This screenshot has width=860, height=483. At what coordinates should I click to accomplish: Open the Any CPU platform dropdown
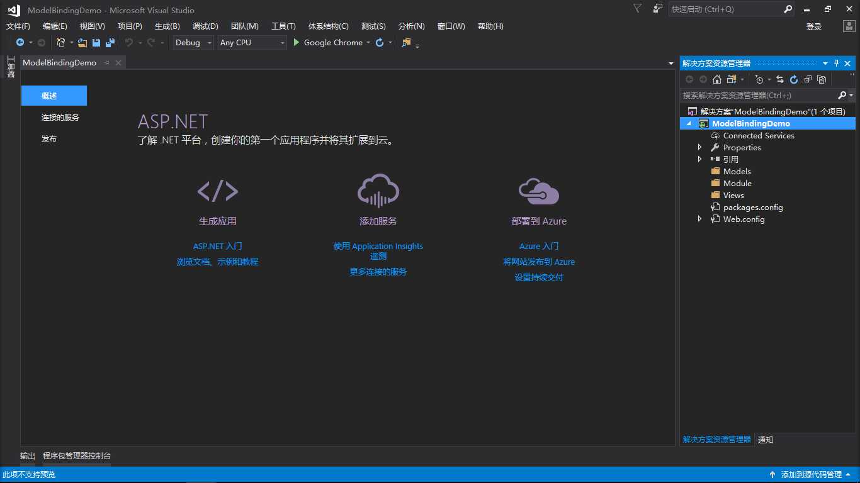click(252, 43)
